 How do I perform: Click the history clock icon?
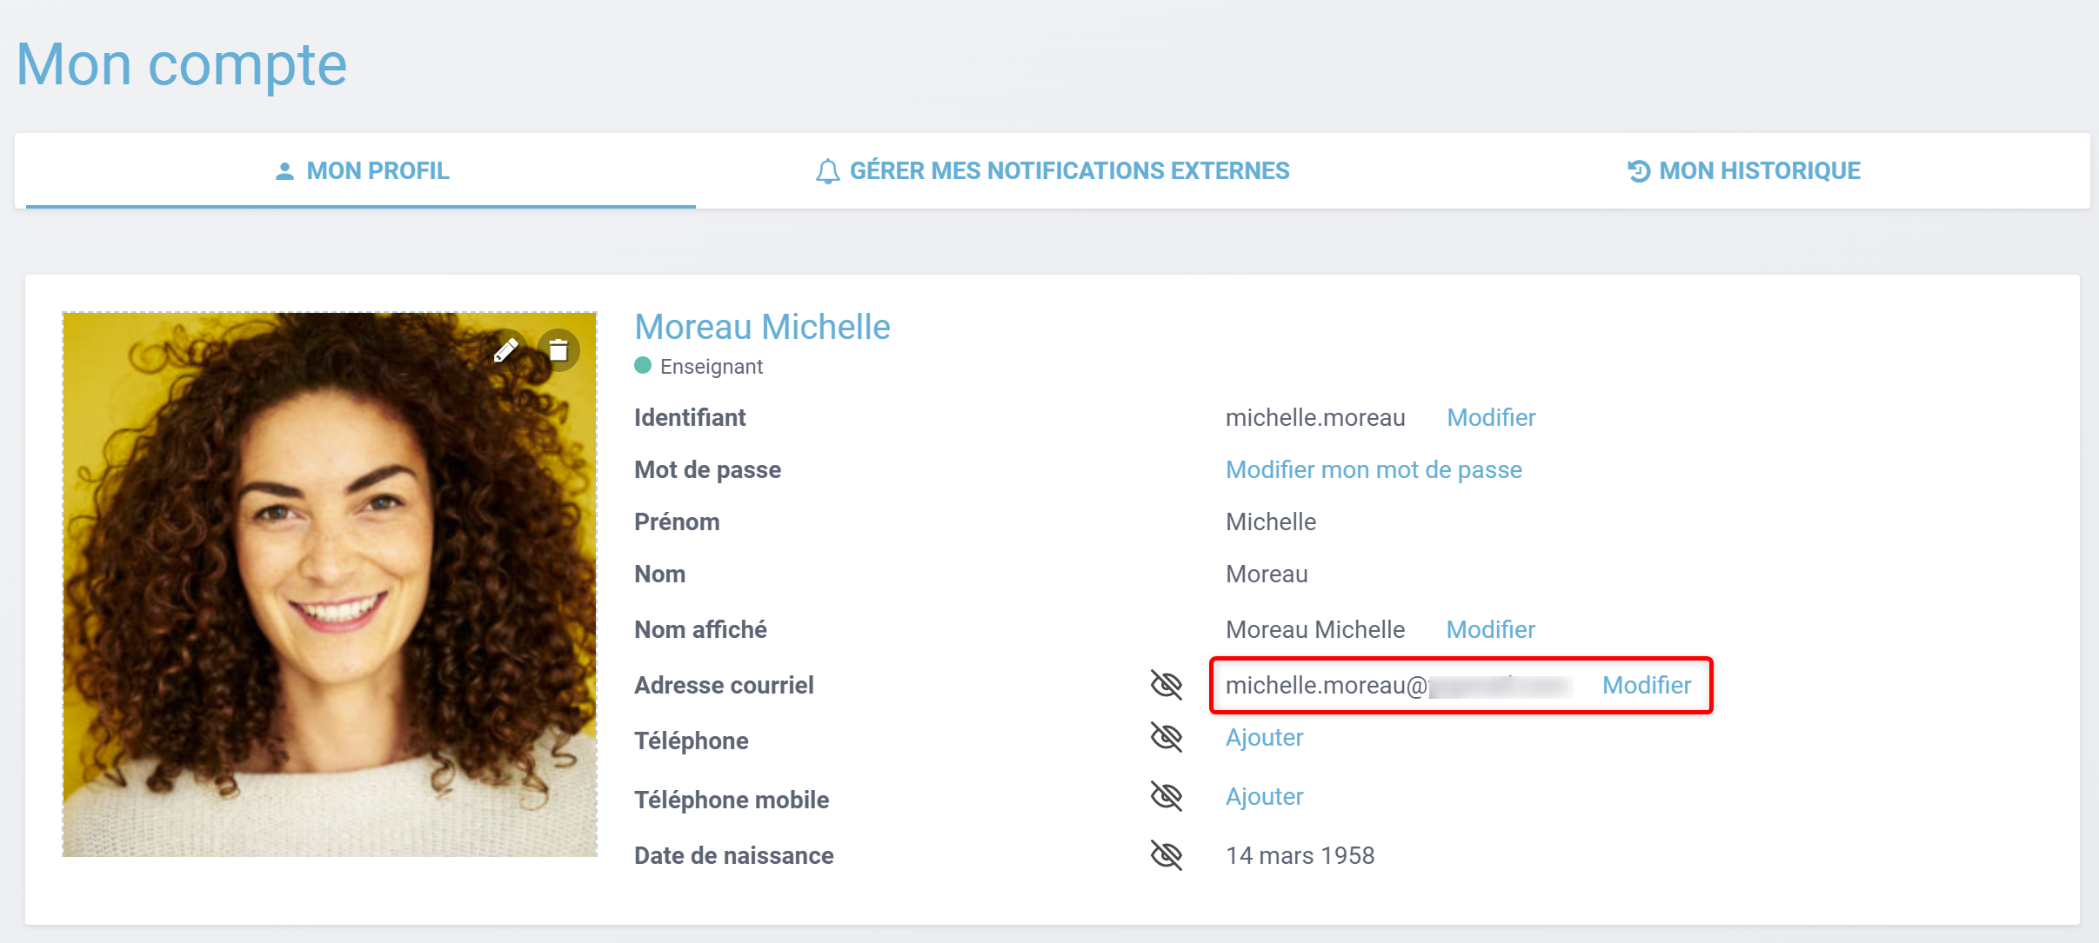[x=1638, y=171]
